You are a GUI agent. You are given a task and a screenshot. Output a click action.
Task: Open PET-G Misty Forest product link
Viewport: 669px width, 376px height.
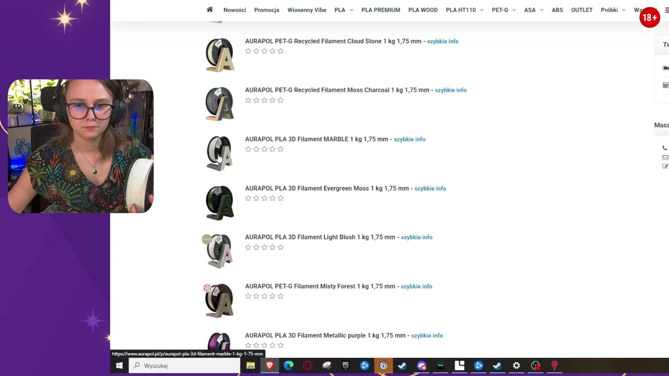(320, 286)
